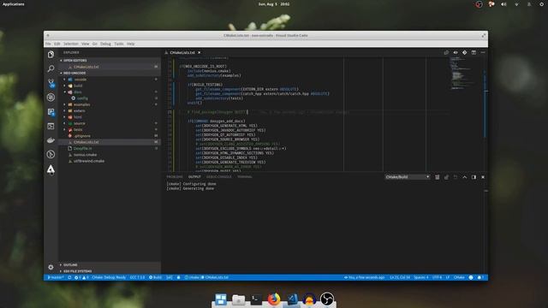
Task: Open Firefox from the dock
Action: click(274, 299)
